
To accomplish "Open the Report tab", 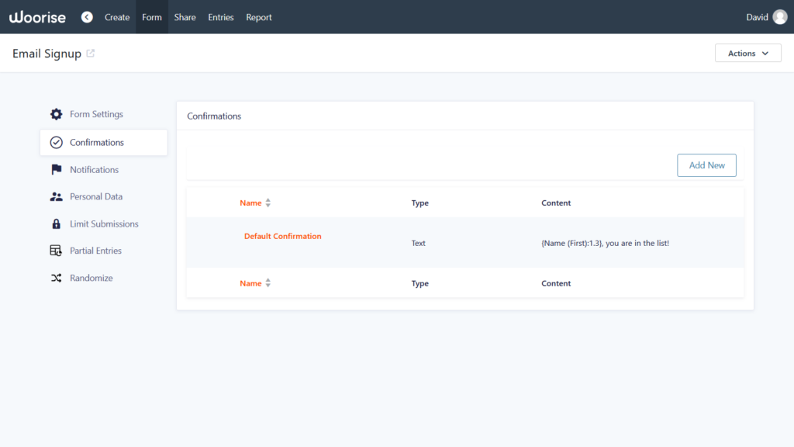I will tap(259, 17).
